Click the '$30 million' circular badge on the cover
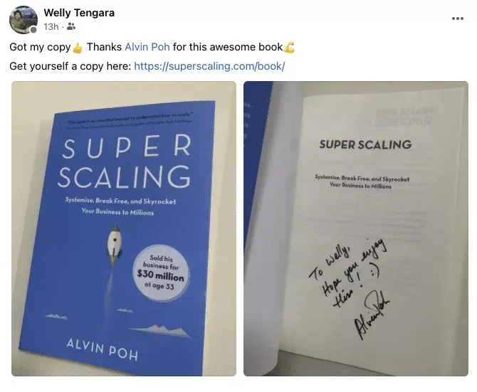 pyautogui.click(x=161, y=272)
